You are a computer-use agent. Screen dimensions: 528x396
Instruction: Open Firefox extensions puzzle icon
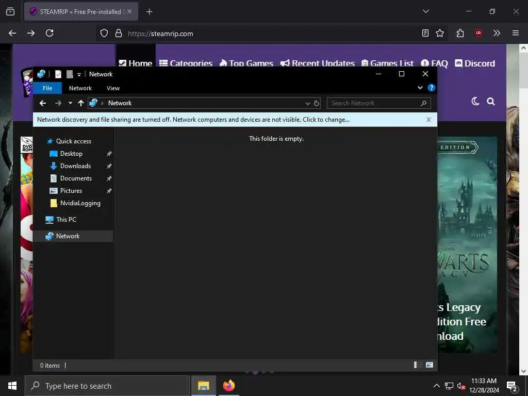[x=460, y=33]
